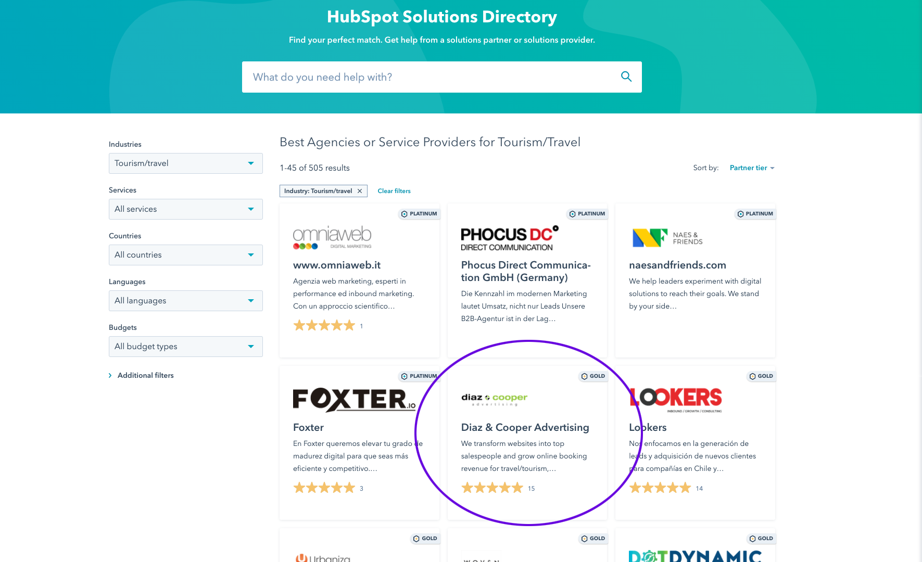Click the Clear filters link
This screenshot has width=922, height=562.
tap(394, 191)
